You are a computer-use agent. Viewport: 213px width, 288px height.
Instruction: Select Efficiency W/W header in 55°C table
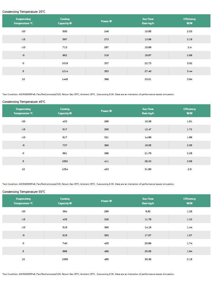tap(189, 201)
